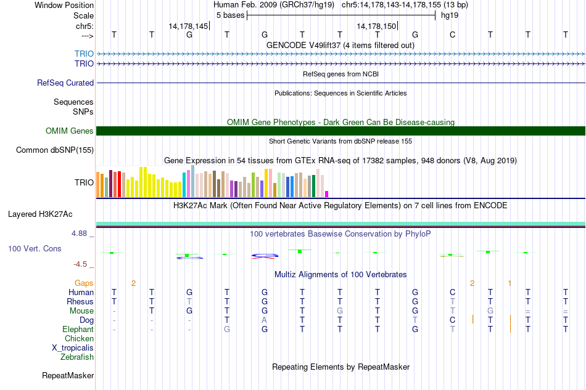Screen dimensions: 586x390
Task: Click the RepeatMasker track label
Action: click(x=68, y=375)
